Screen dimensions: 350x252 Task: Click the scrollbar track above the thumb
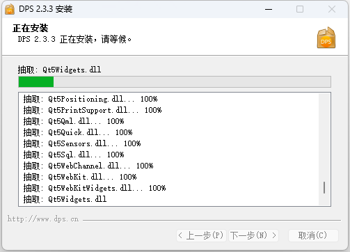tap(324, 137)
